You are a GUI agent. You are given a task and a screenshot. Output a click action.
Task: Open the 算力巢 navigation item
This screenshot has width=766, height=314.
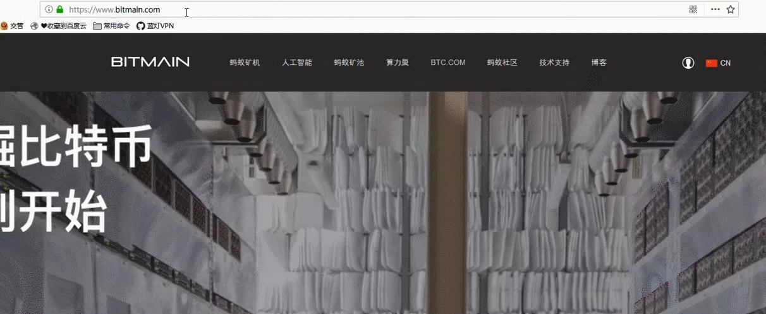(398, 62)
